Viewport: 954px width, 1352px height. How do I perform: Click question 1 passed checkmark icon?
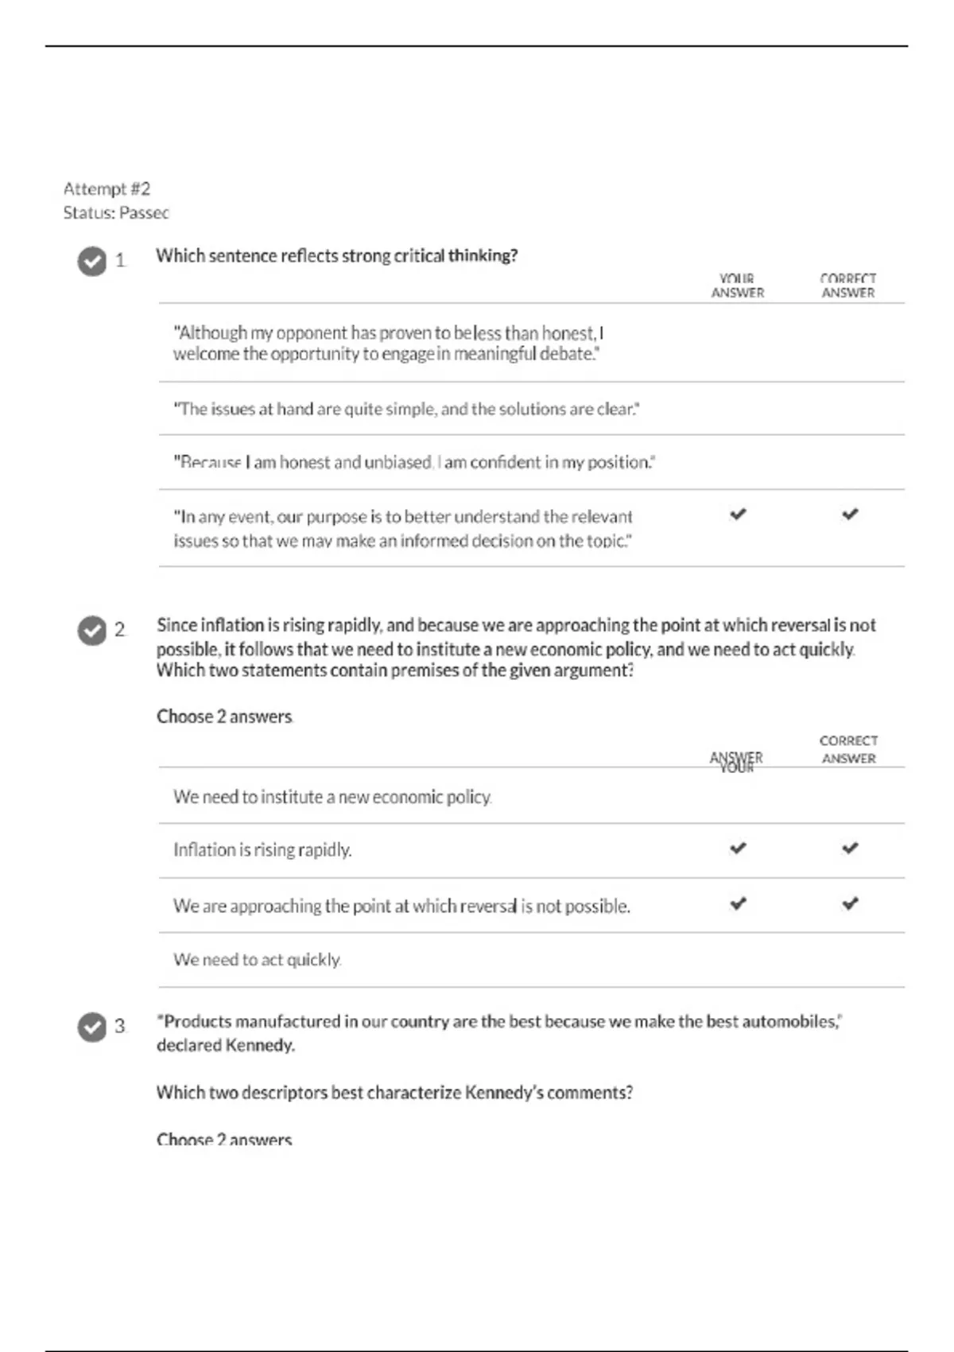tap(92, 261)
